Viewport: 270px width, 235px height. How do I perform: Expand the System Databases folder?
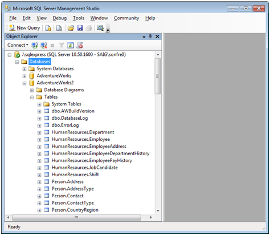click(24, 69)
